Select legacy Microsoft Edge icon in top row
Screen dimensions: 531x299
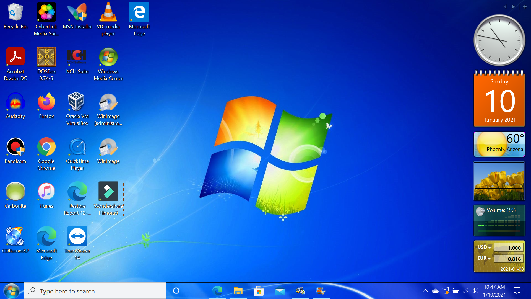(139, 19)
